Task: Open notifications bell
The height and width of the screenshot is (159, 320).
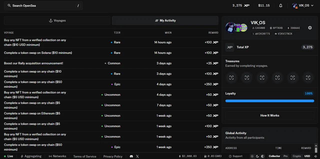Action: (x=281, y=5)
